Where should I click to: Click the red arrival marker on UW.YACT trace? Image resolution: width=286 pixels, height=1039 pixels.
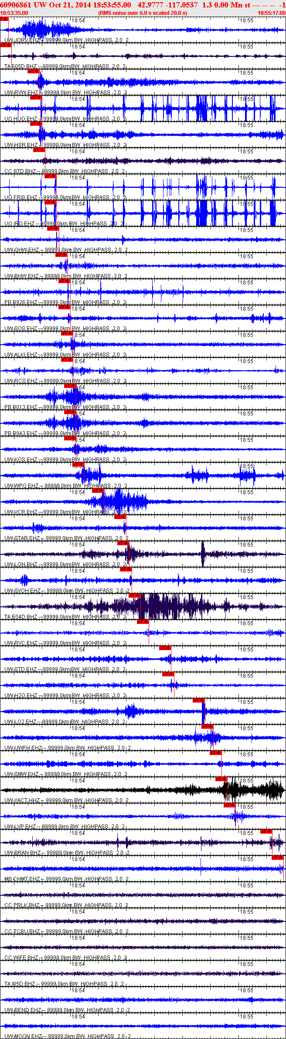(221, 779)
